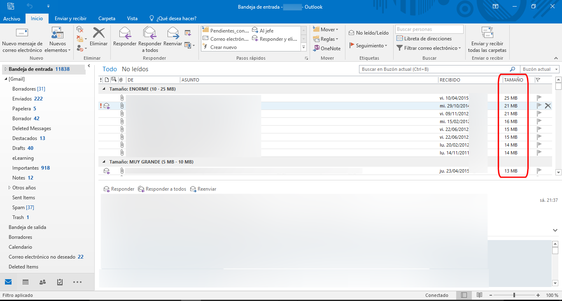Viewport: 562px width, 301px height.
Task: Click the magnifier search icon
Action: click(513, 69)
